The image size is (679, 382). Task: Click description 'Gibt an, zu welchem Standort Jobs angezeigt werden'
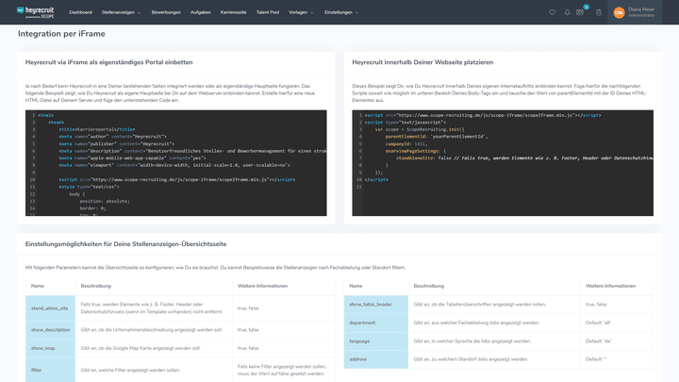click(x=471, y=359)
